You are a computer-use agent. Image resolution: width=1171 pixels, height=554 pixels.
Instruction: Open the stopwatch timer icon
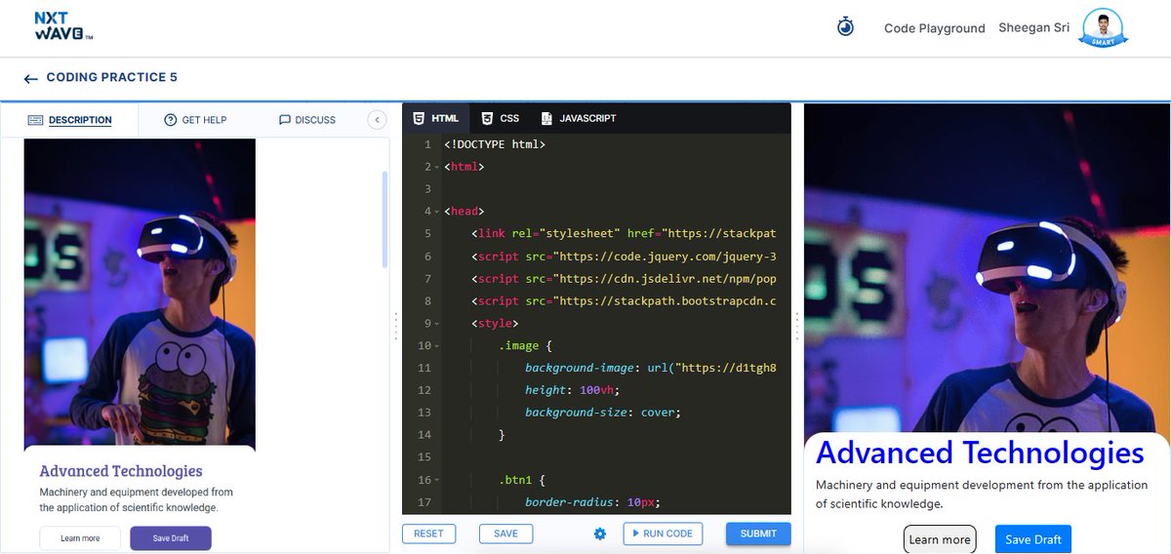click(846, 27)
